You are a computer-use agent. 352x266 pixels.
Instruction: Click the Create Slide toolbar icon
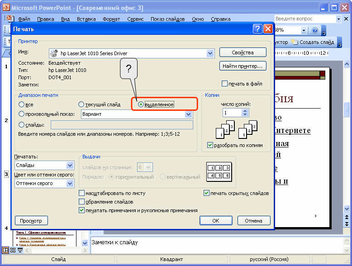pyautogui.click(x=295, y=42)
